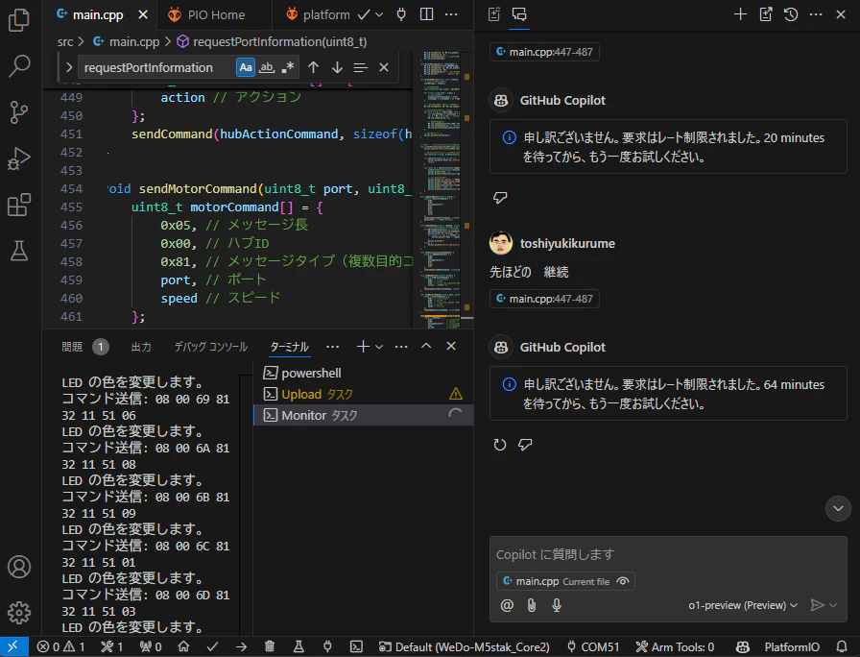Open the Accounts menu in the activity bar
Viewport: 860px width, 657px height.
(x=18, y=567)
